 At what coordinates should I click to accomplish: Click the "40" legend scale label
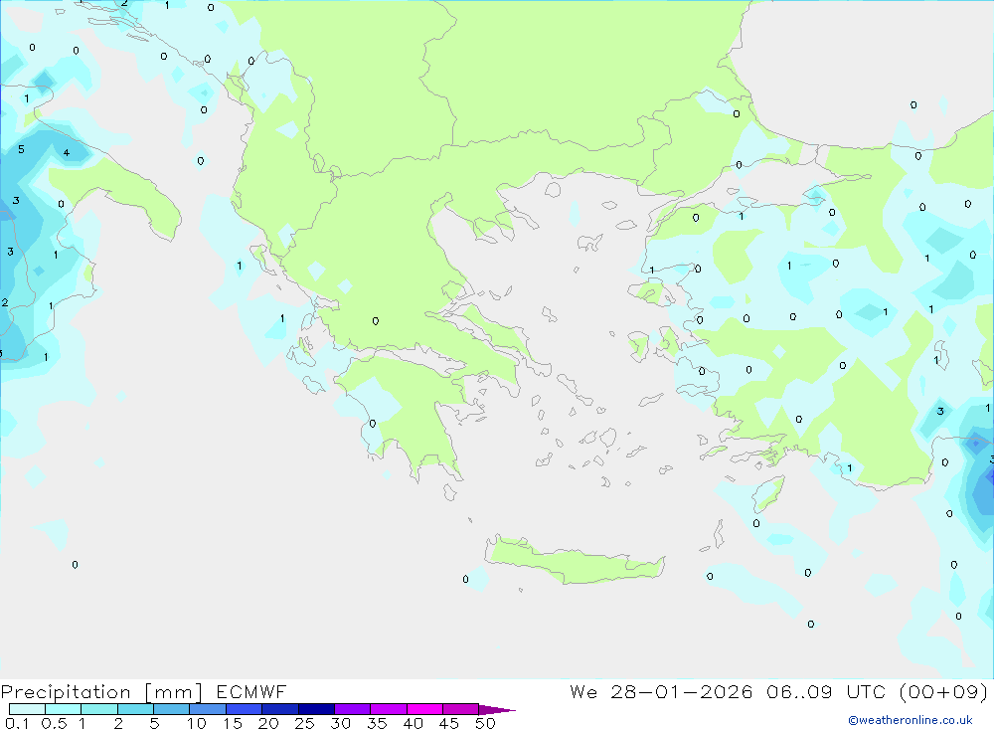tap(413, 723)
